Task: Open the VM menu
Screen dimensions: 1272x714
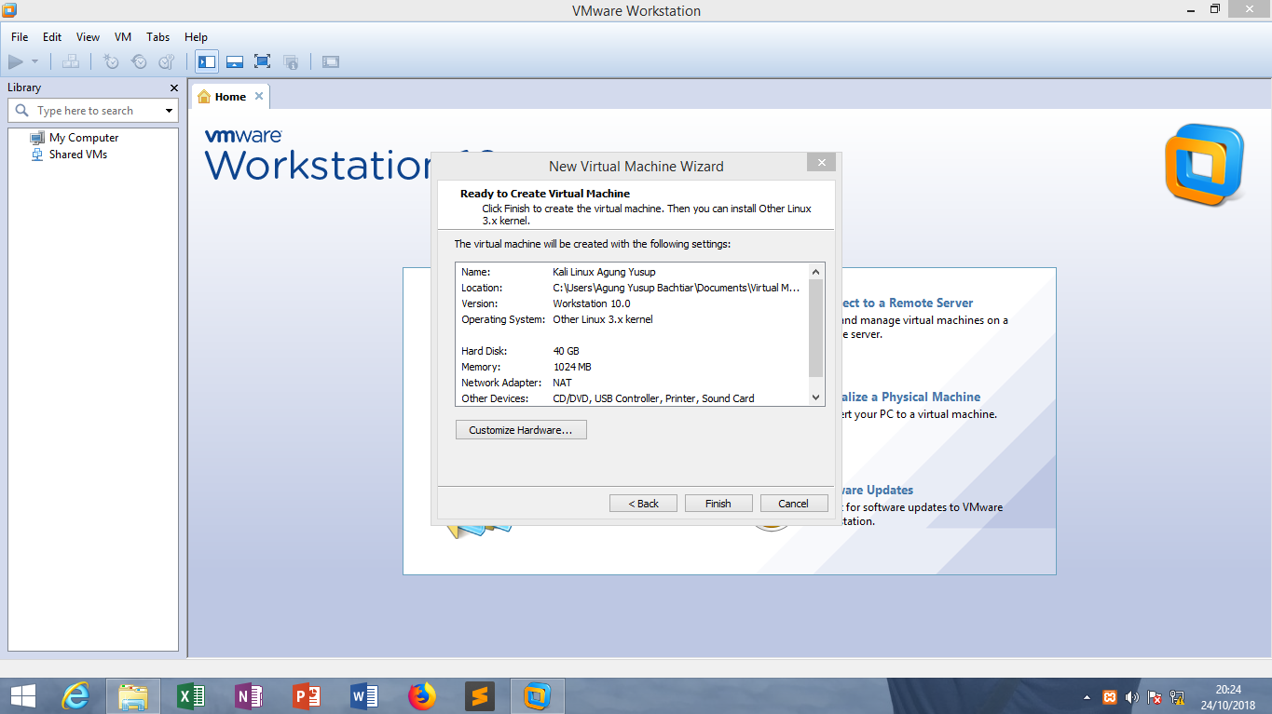Action: 122,37
